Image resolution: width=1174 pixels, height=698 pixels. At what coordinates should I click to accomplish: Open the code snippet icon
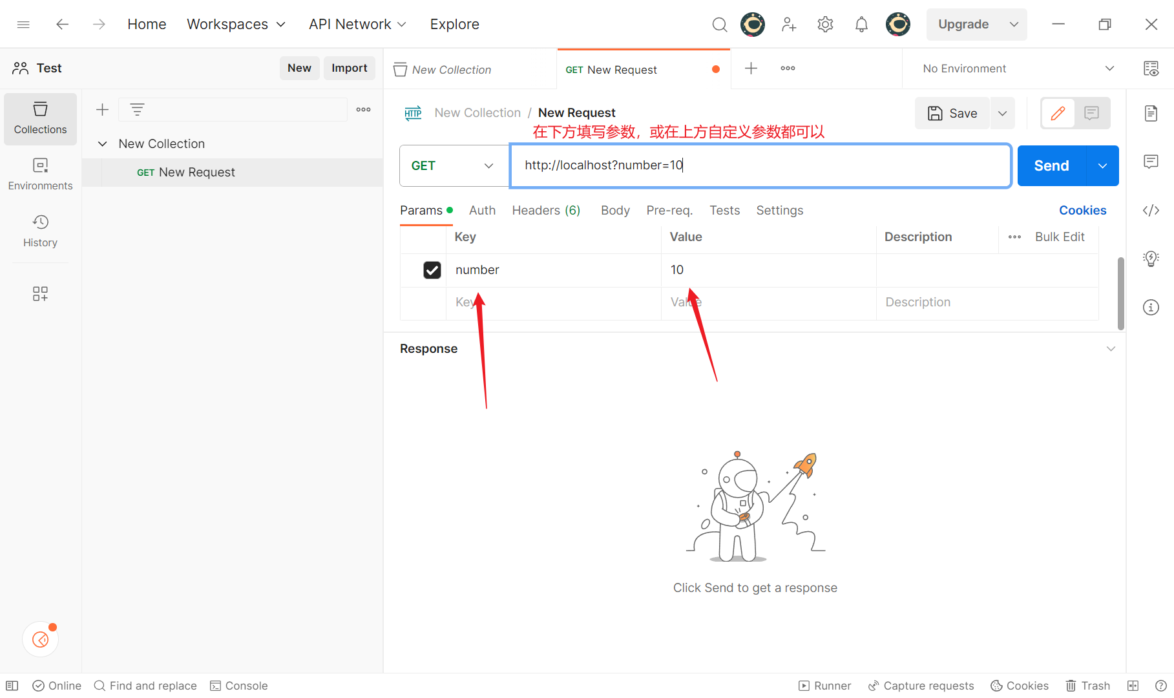1151,210
